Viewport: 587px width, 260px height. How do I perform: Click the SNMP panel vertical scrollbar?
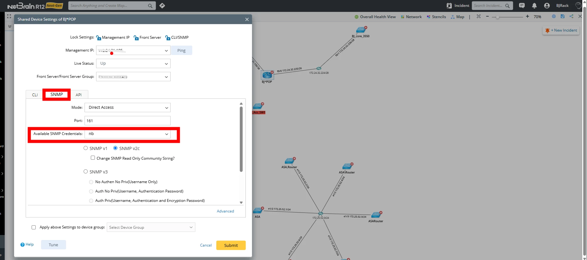click(241, 139)
